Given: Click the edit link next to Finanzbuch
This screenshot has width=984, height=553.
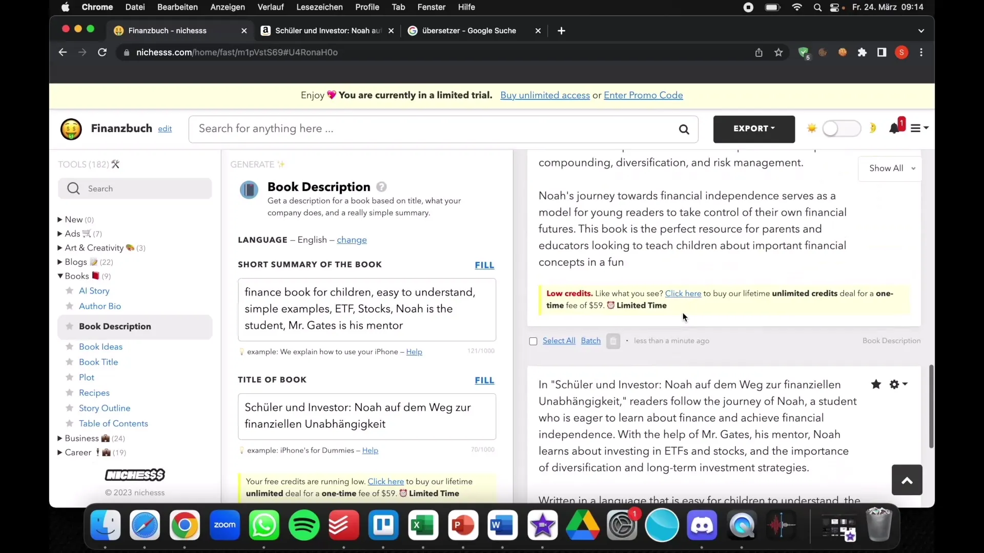Looking at the screenshot, I should [x=165, y=129].
